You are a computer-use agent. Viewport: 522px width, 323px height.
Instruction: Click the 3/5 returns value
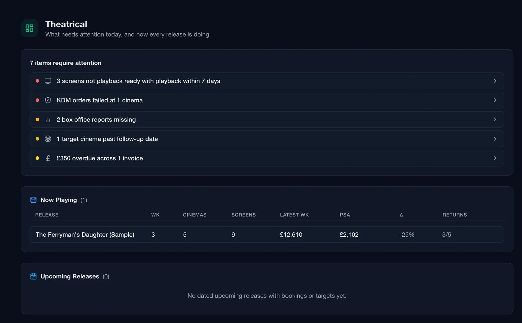[x=447, y=235]
